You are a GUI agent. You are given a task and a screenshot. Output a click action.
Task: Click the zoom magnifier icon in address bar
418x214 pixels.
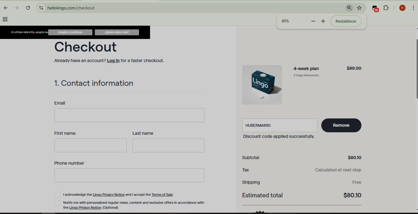tap(349, 8)
